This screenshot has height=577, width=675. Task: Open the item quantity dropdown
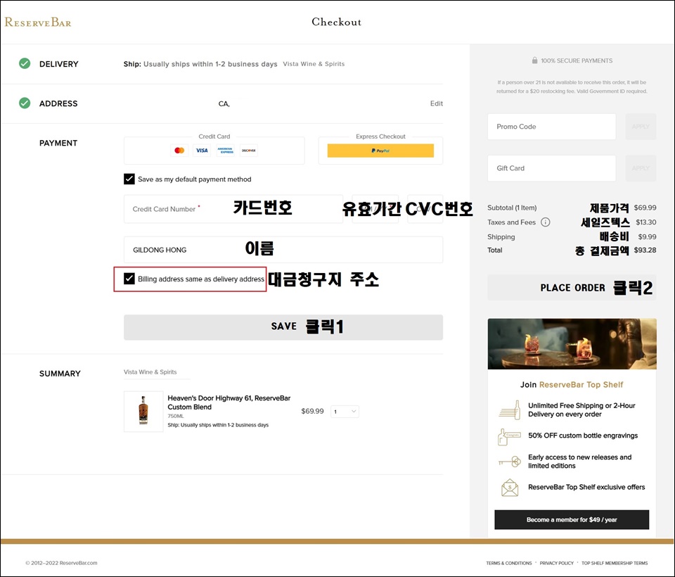345,412
